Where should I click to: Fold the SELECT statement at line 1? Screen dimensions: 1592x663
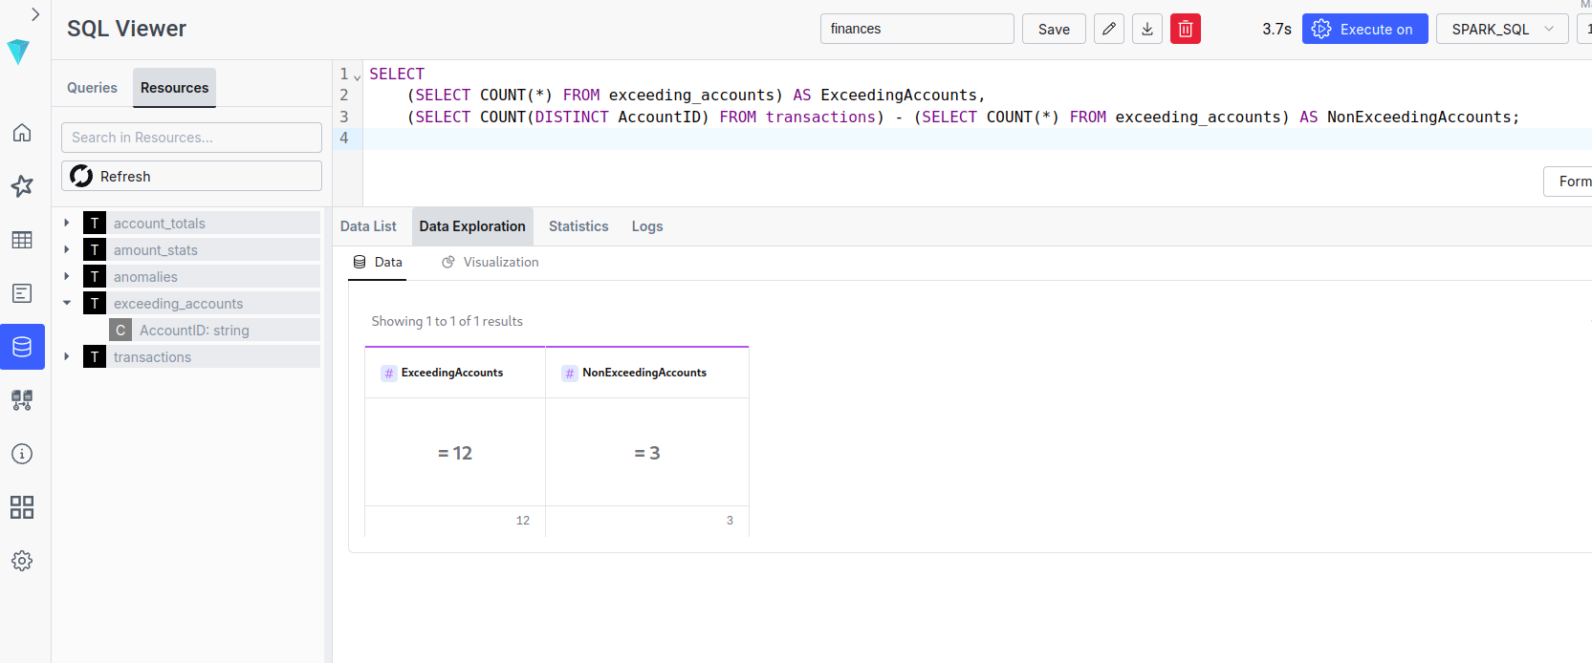pyautogui.click(x=358, y=76)
